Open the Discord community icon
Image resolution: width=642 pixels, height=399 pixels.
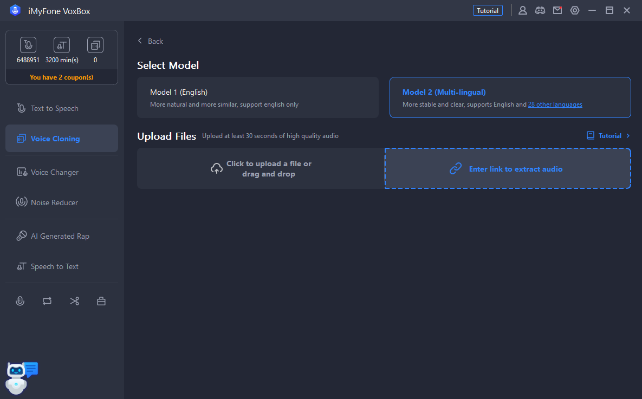pos(540,10)
